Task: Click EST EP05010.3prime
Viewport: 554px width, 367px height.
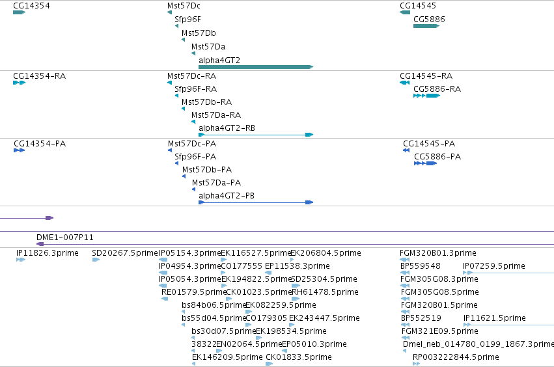Action: pyautogui.click(x=314, y=344)
